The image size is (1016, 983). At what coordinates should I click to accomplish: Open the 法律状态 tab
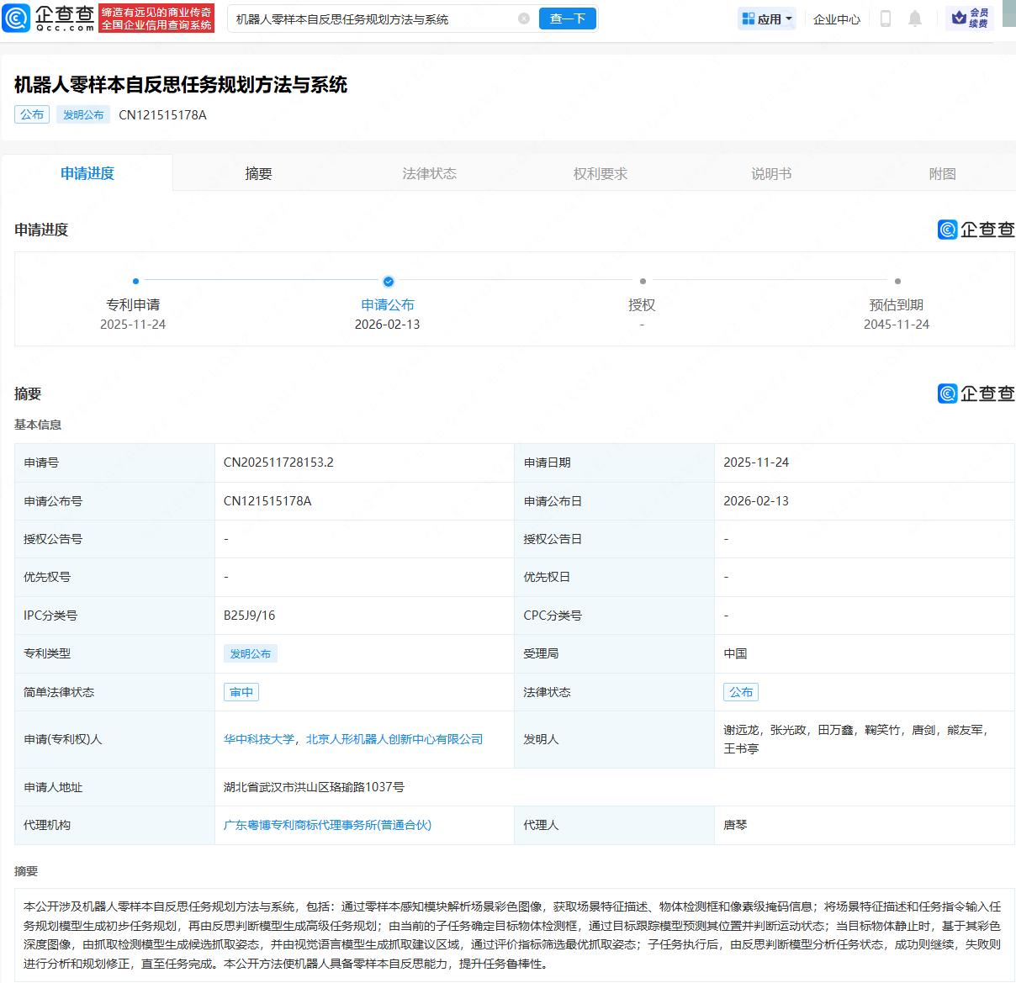[429, 172]
